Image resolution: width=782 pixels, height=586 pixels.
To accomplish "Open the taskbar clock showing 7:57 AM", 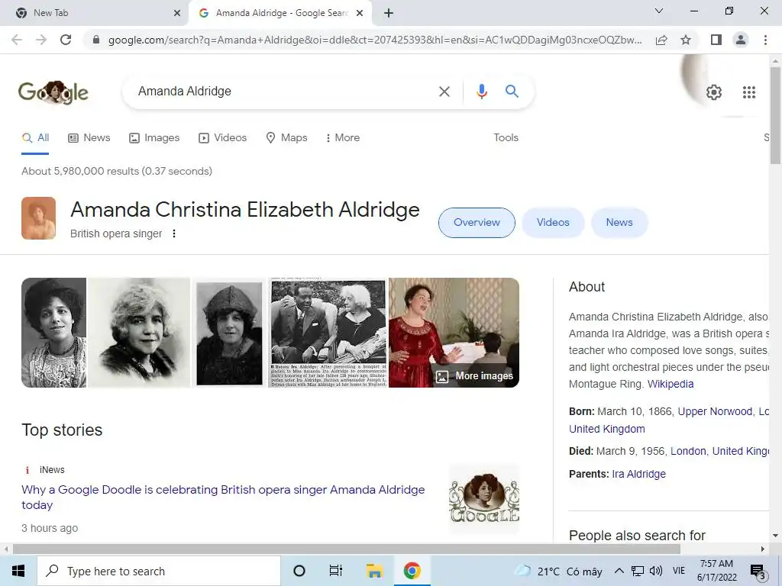I will pos(716,571).
